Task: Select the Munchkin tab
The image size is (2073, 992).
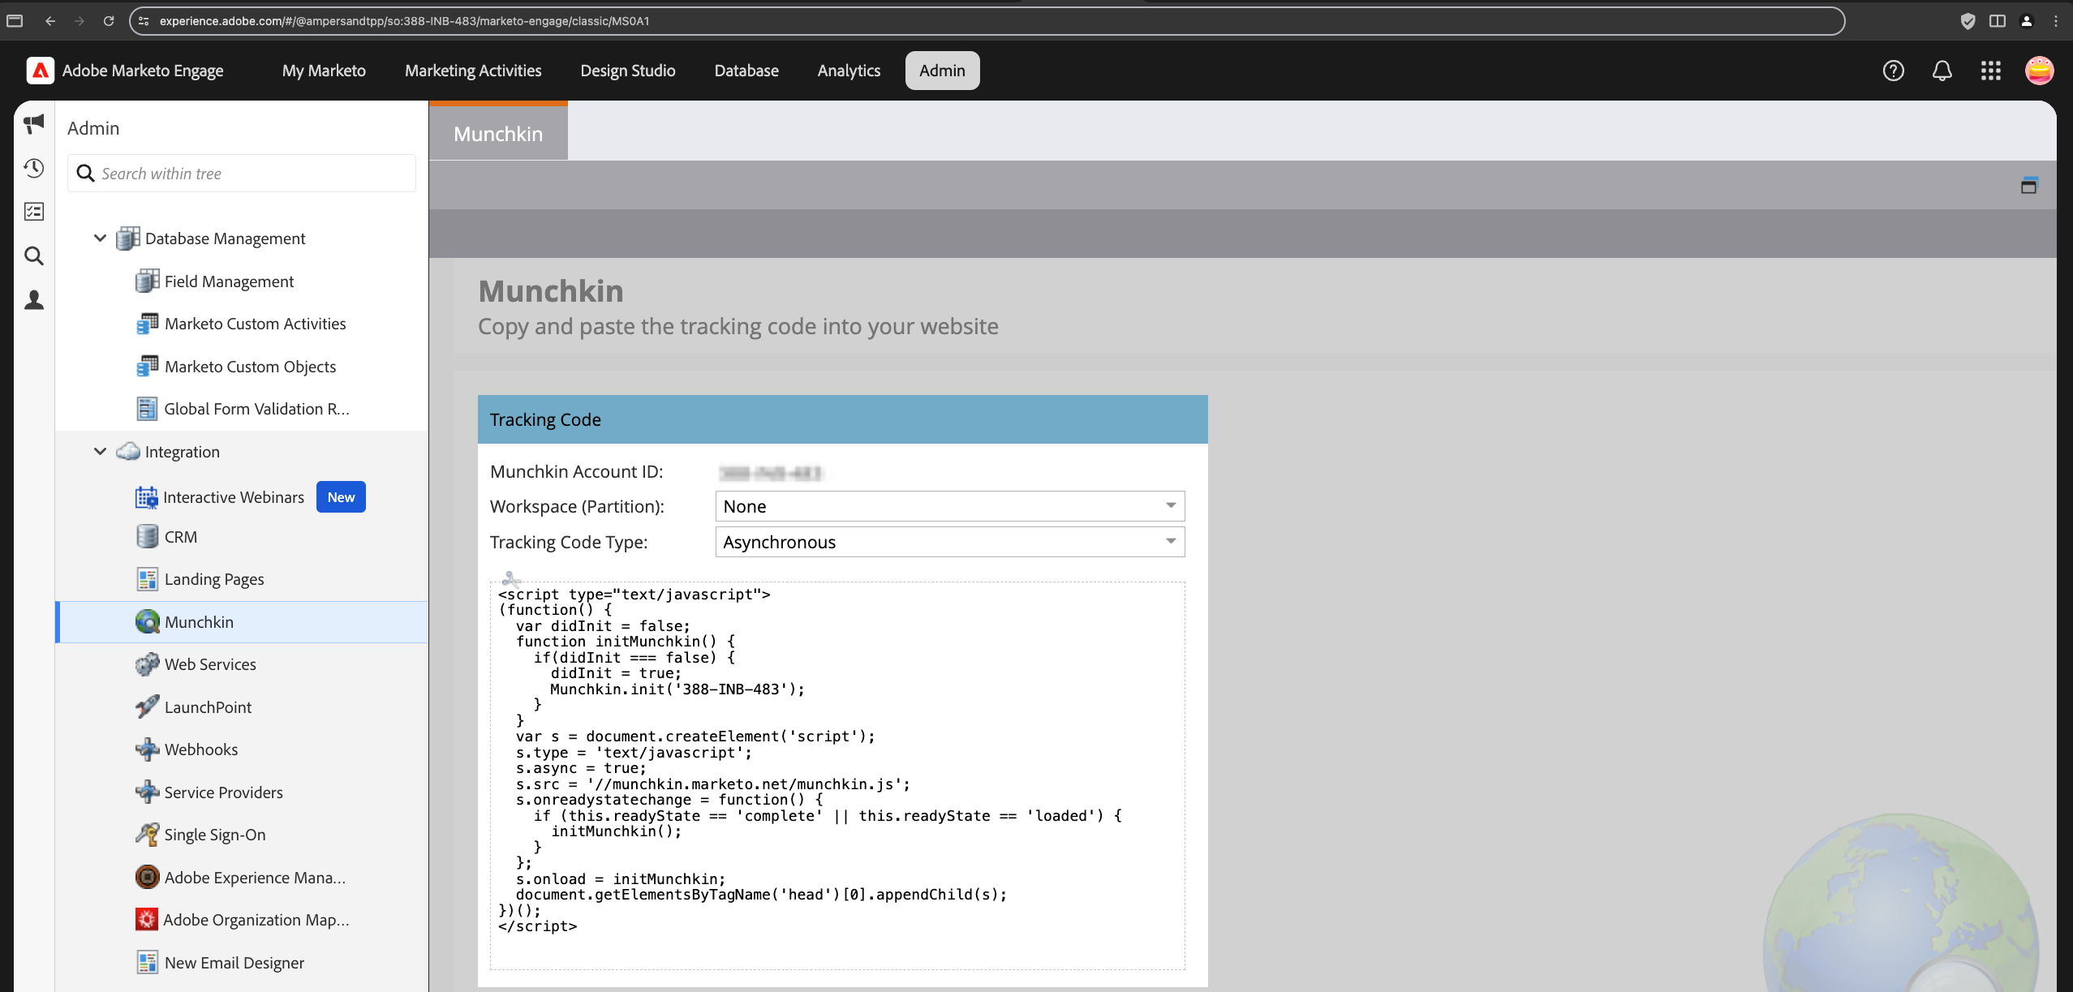Action: click(x=498, y=134)
